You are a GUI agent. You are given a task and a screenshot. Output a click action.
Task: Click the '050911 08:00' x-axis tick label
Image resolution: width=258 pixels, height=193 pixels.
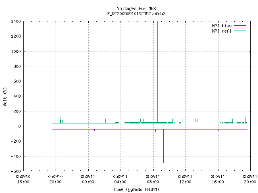[x=153, y=179]
